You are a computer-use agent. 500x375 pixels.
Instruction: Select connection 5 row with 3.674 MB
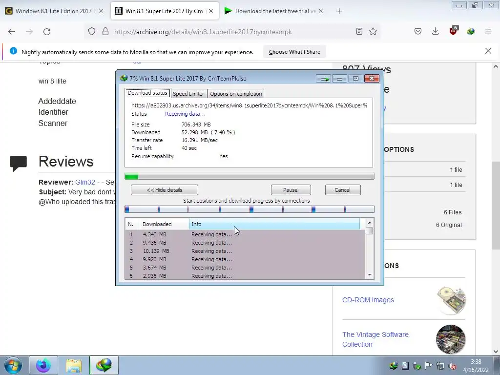click(x=245, y=268)
